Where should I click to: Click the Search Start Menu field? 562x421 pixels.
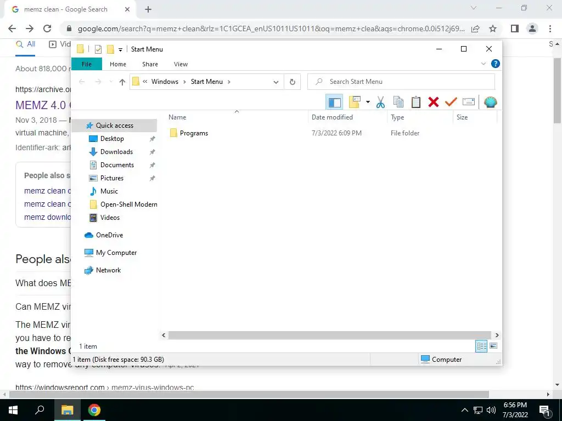point(401,82)
